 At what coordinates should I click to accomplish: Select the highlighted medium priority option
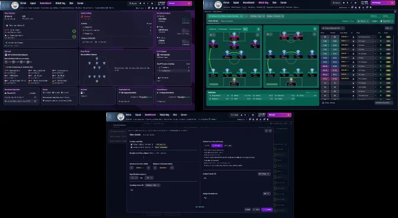217,146
